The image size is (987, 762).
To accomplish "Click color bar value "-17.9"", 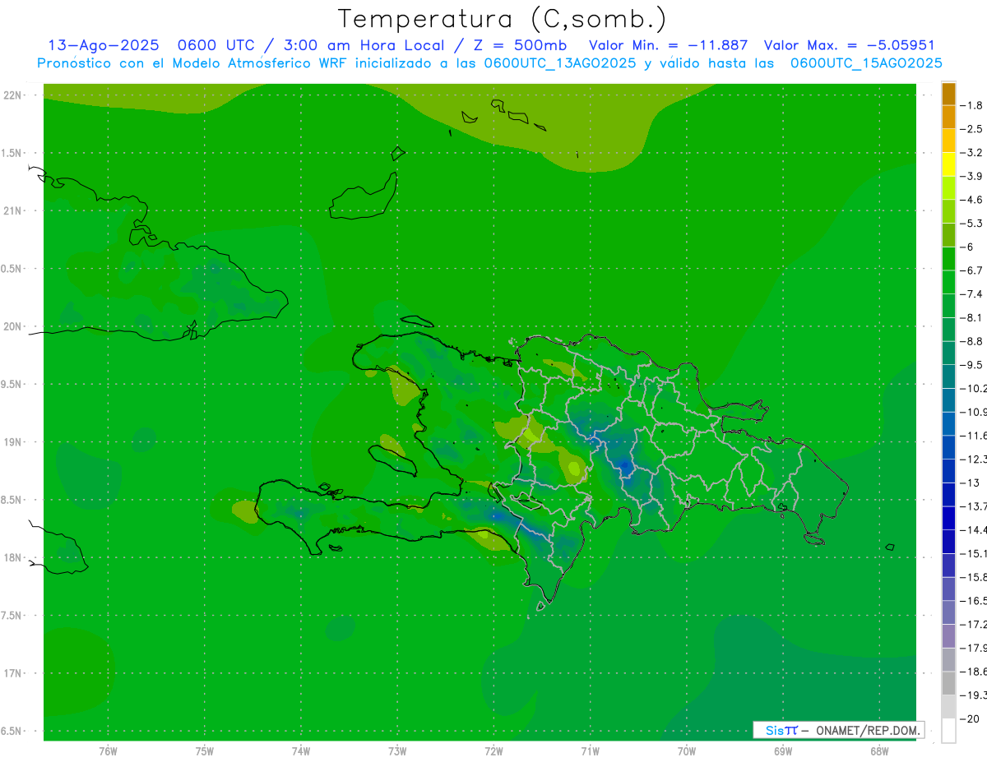I will coord(974,649).
